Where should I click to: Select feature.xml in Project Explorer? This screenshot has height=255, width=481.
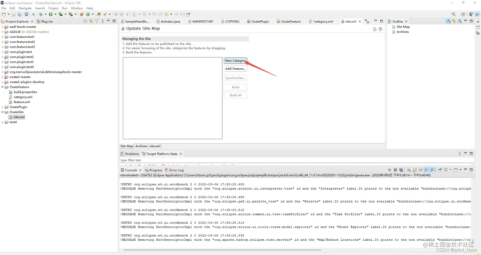coord(22,102)
